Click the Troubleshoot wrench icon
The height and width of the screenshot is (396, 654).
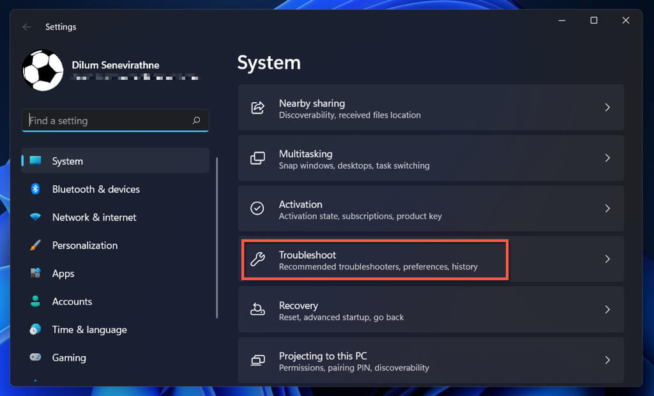(257, 259)
